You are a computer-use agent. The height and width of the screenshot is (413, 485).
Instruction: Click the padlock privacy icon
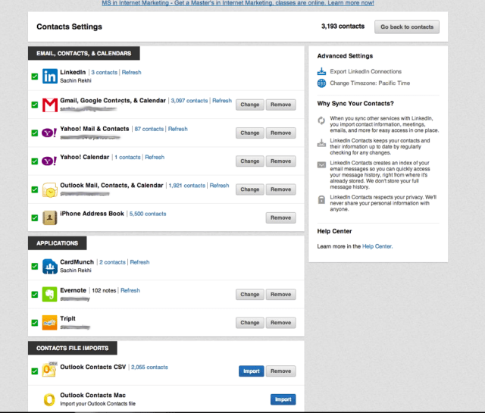tap(321, 199)
